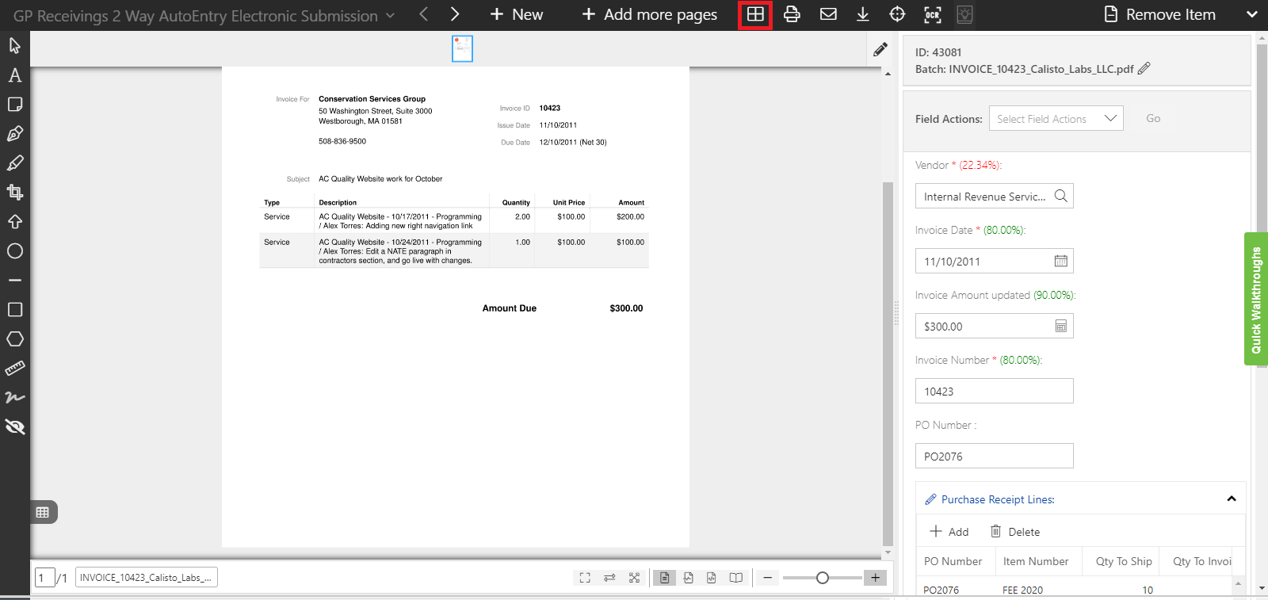Click the download icon in top toolbar

[863, 14]
